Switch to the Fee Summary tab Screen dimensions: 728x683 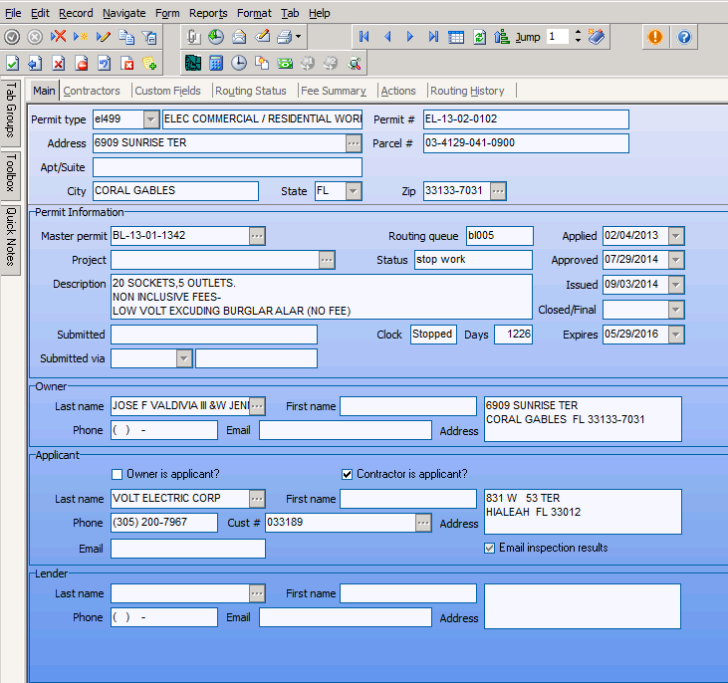point(334,91)
